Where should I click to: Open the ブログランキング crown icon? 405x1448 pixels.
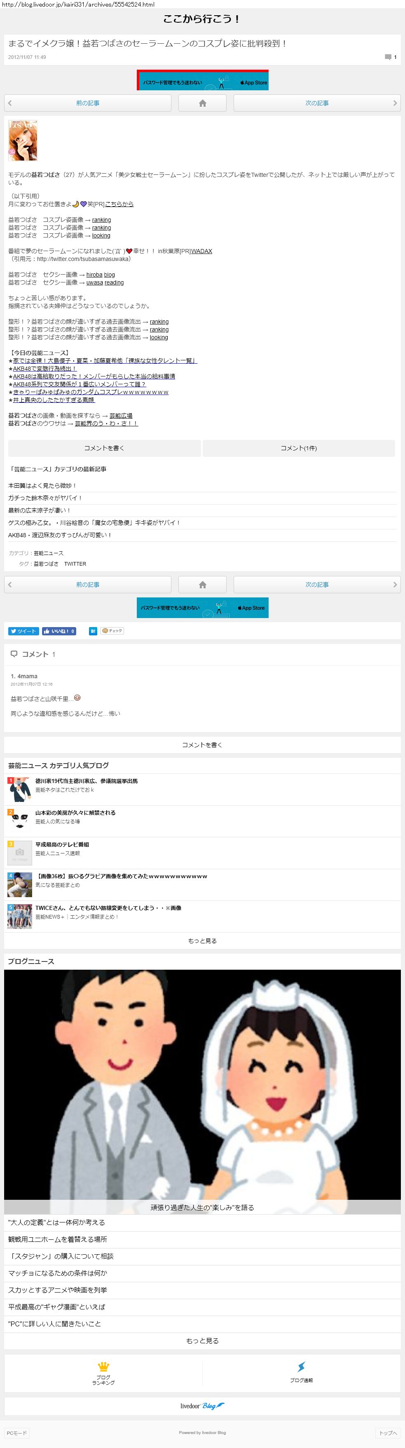[103, 1373]
